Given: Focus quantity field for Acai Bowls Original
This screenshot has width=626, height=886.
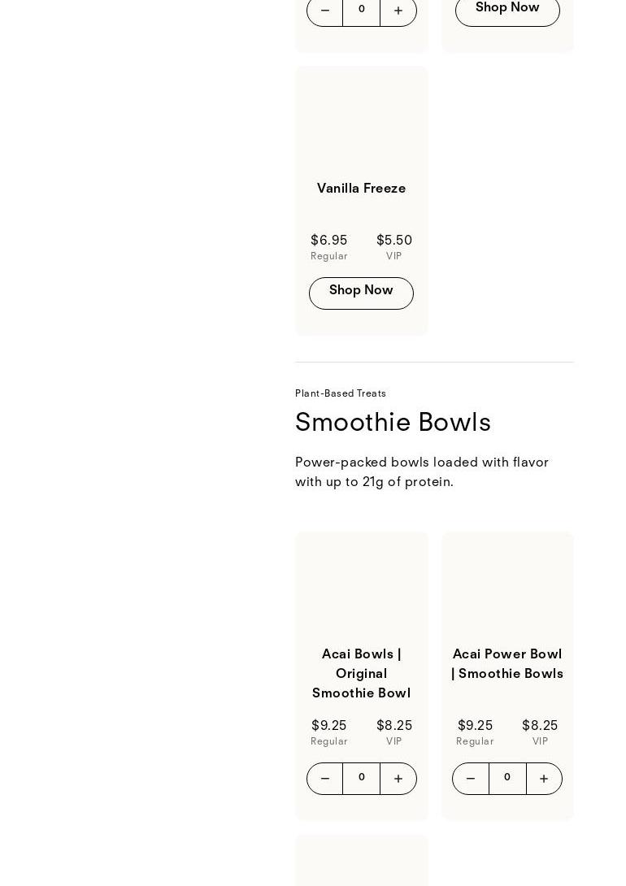Looking at the screenshot, I should [361, 778].
